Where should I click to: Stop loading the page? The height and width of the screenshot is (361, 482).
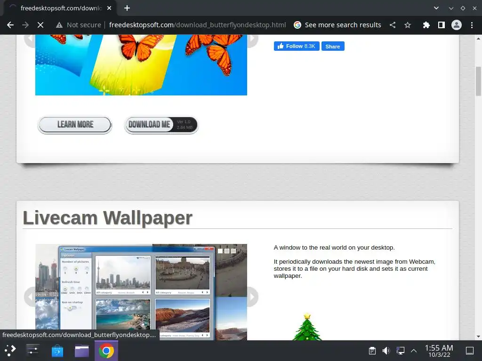(40, 25)
